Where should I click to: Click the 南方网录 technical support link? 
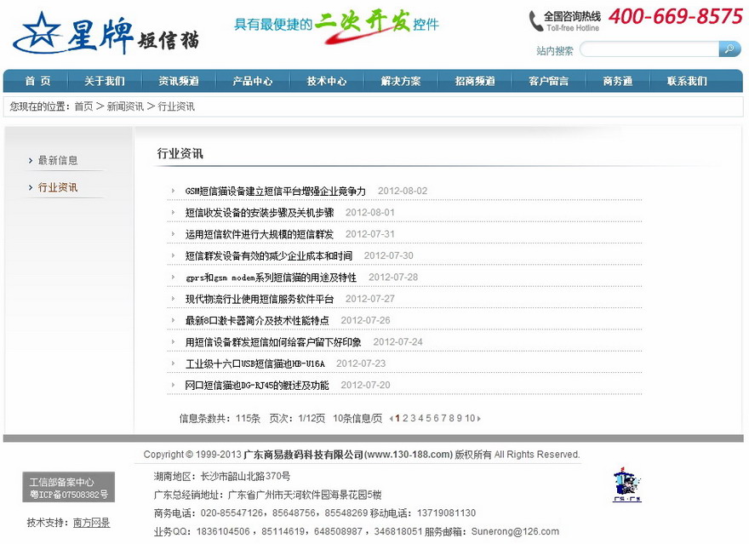[x=91, y=523]
